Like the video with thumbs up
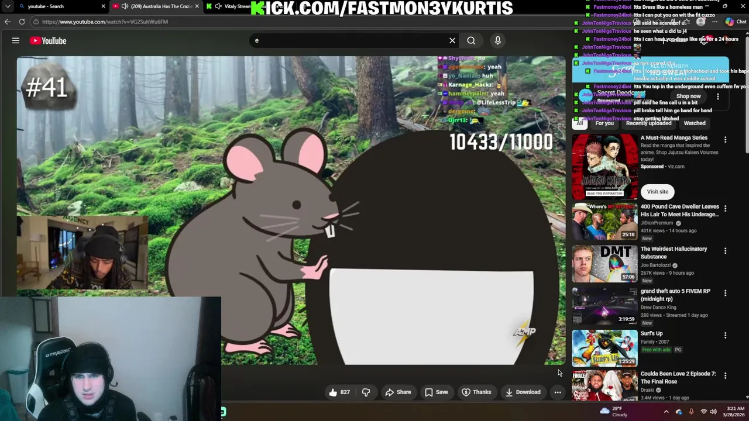The height and width of the screenshot is (421, 749). [339, 392]
